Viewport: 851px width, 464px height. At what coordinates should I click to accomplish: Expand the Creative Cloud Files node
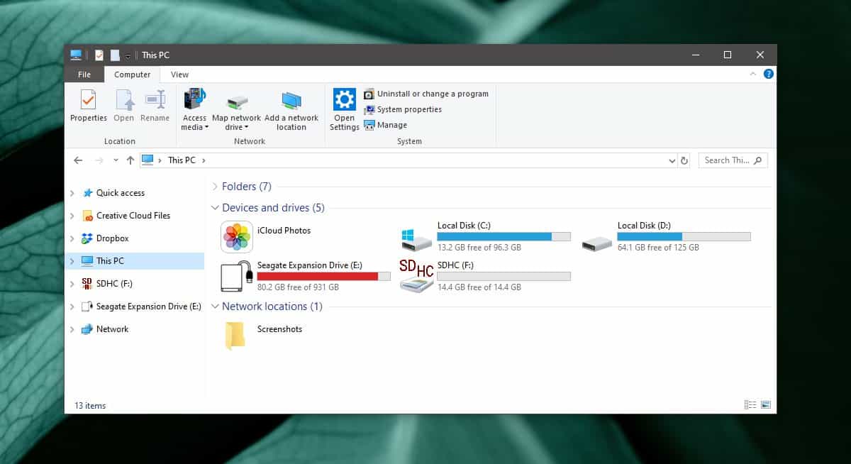click(x=72, y=216)
